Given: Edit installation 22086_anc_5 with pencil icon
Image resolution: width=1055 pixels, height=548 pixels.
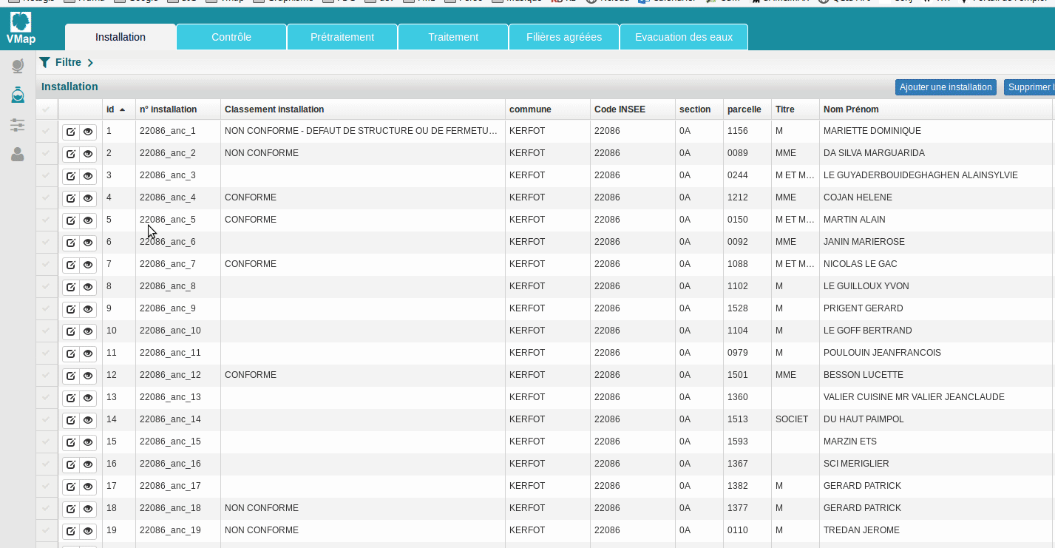Looking at the screenshot, I should point(71,221).
